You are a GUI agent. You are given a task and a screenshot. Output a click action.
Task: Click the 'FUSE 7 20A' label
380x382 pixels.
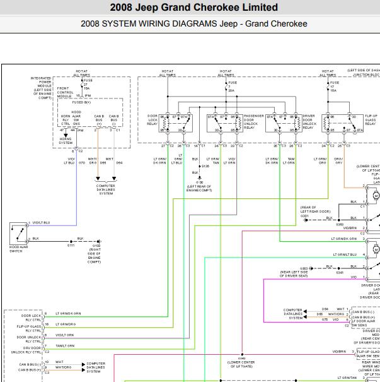point(233,87)
